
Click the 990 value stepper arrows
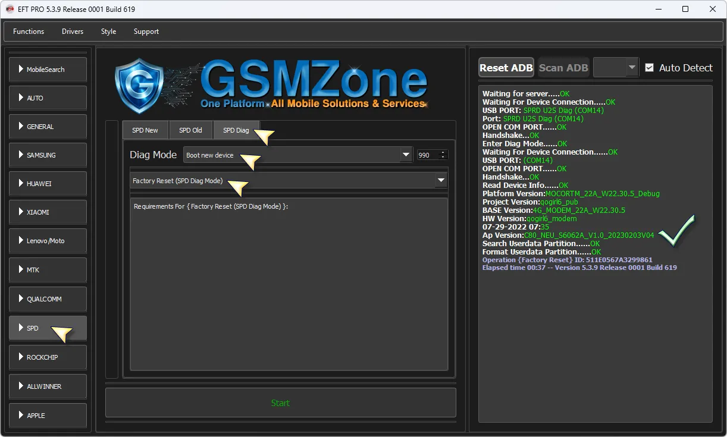coord(442,155)
